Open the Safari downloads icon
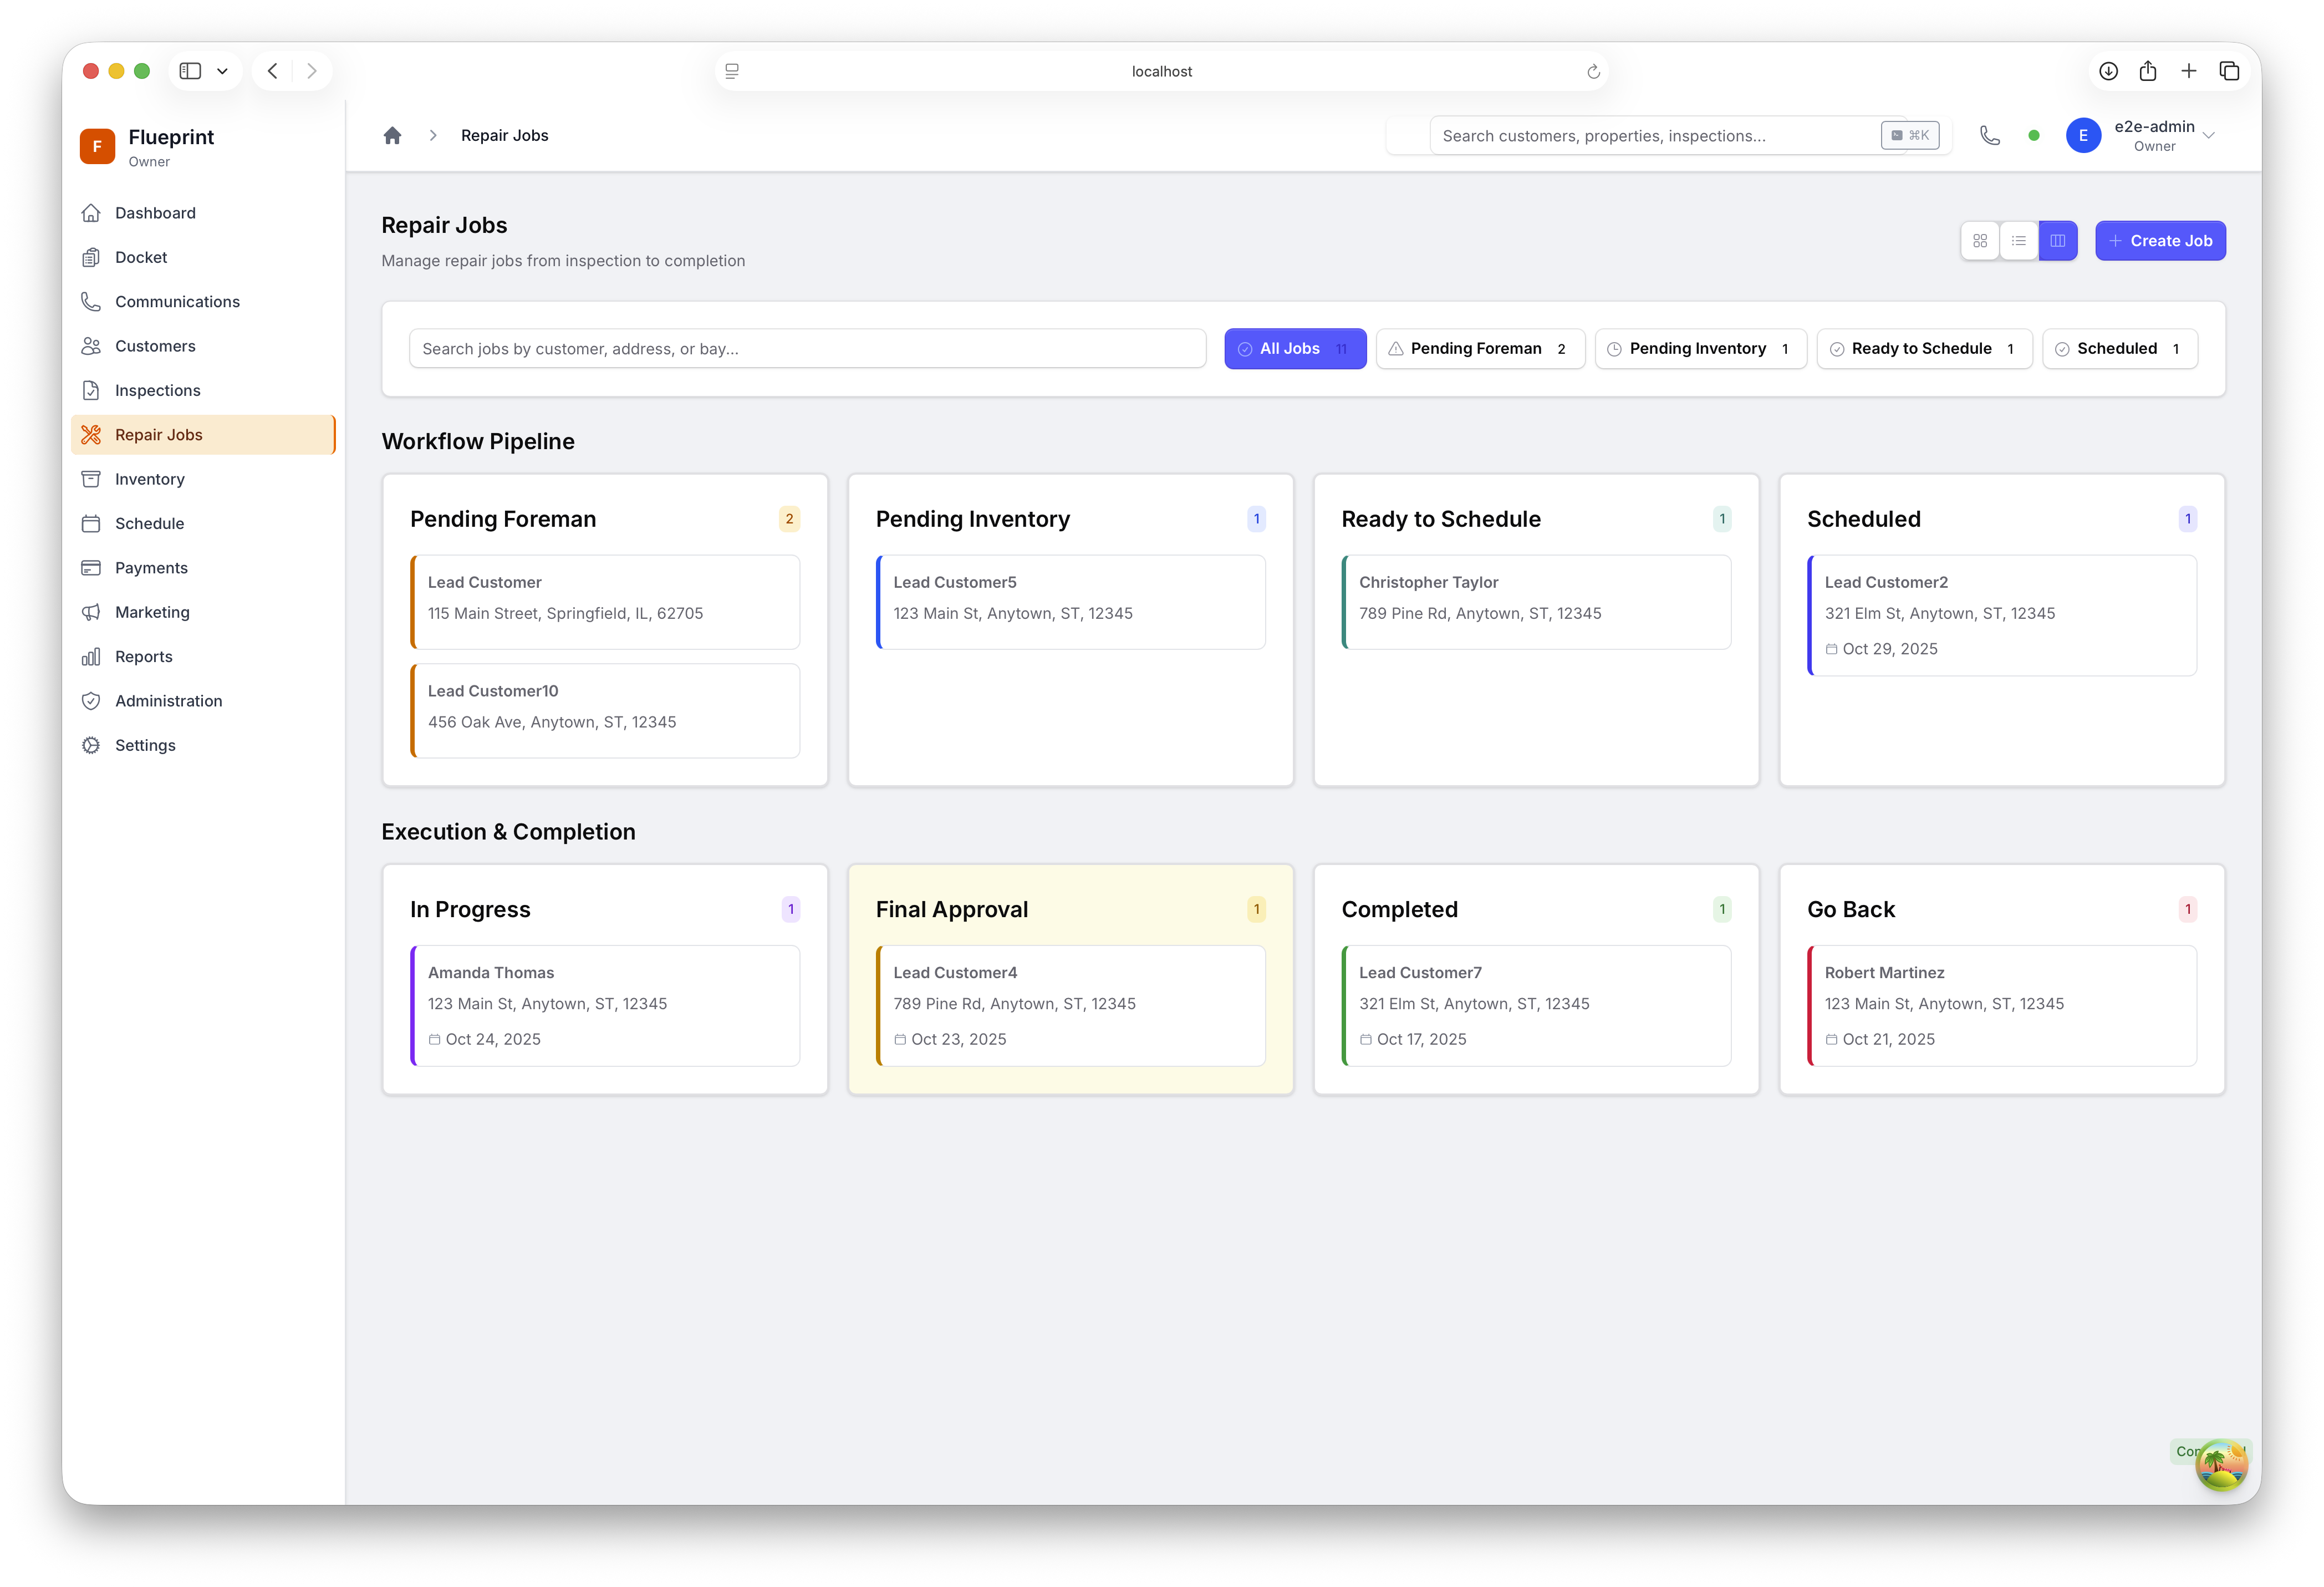Viewport: 2324px width, 1587px height. tap(2108, 71)
